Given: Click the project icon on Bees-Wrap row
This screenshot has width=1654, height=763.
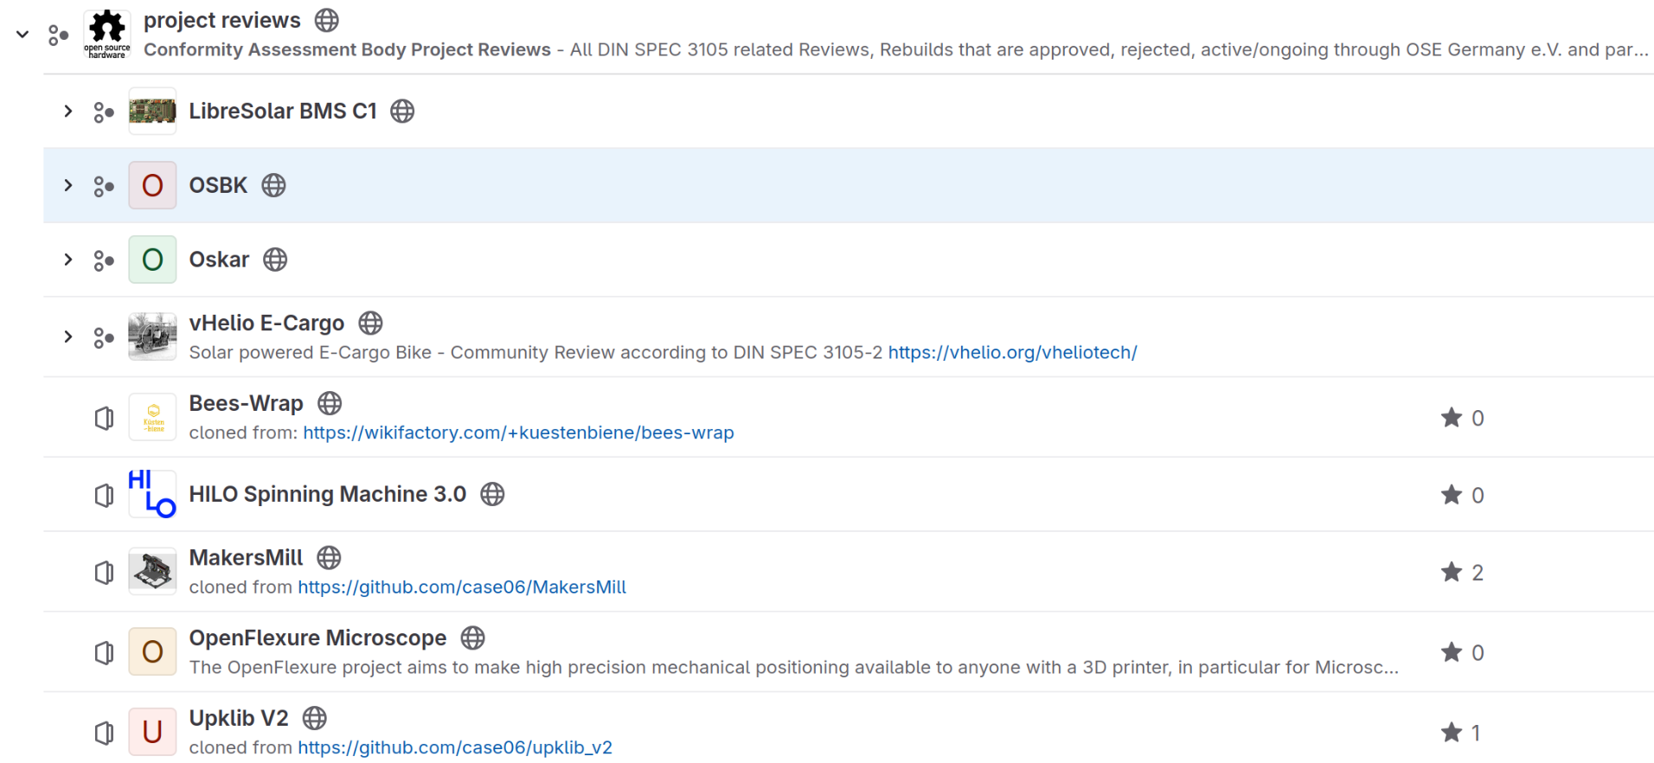Looking at the screenshot, I should 104,419.
